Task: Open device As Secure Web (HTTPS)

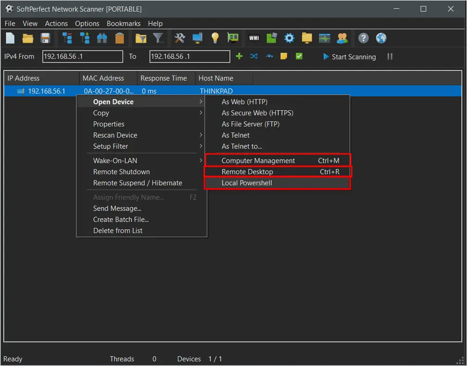Action: coord(277,113)
